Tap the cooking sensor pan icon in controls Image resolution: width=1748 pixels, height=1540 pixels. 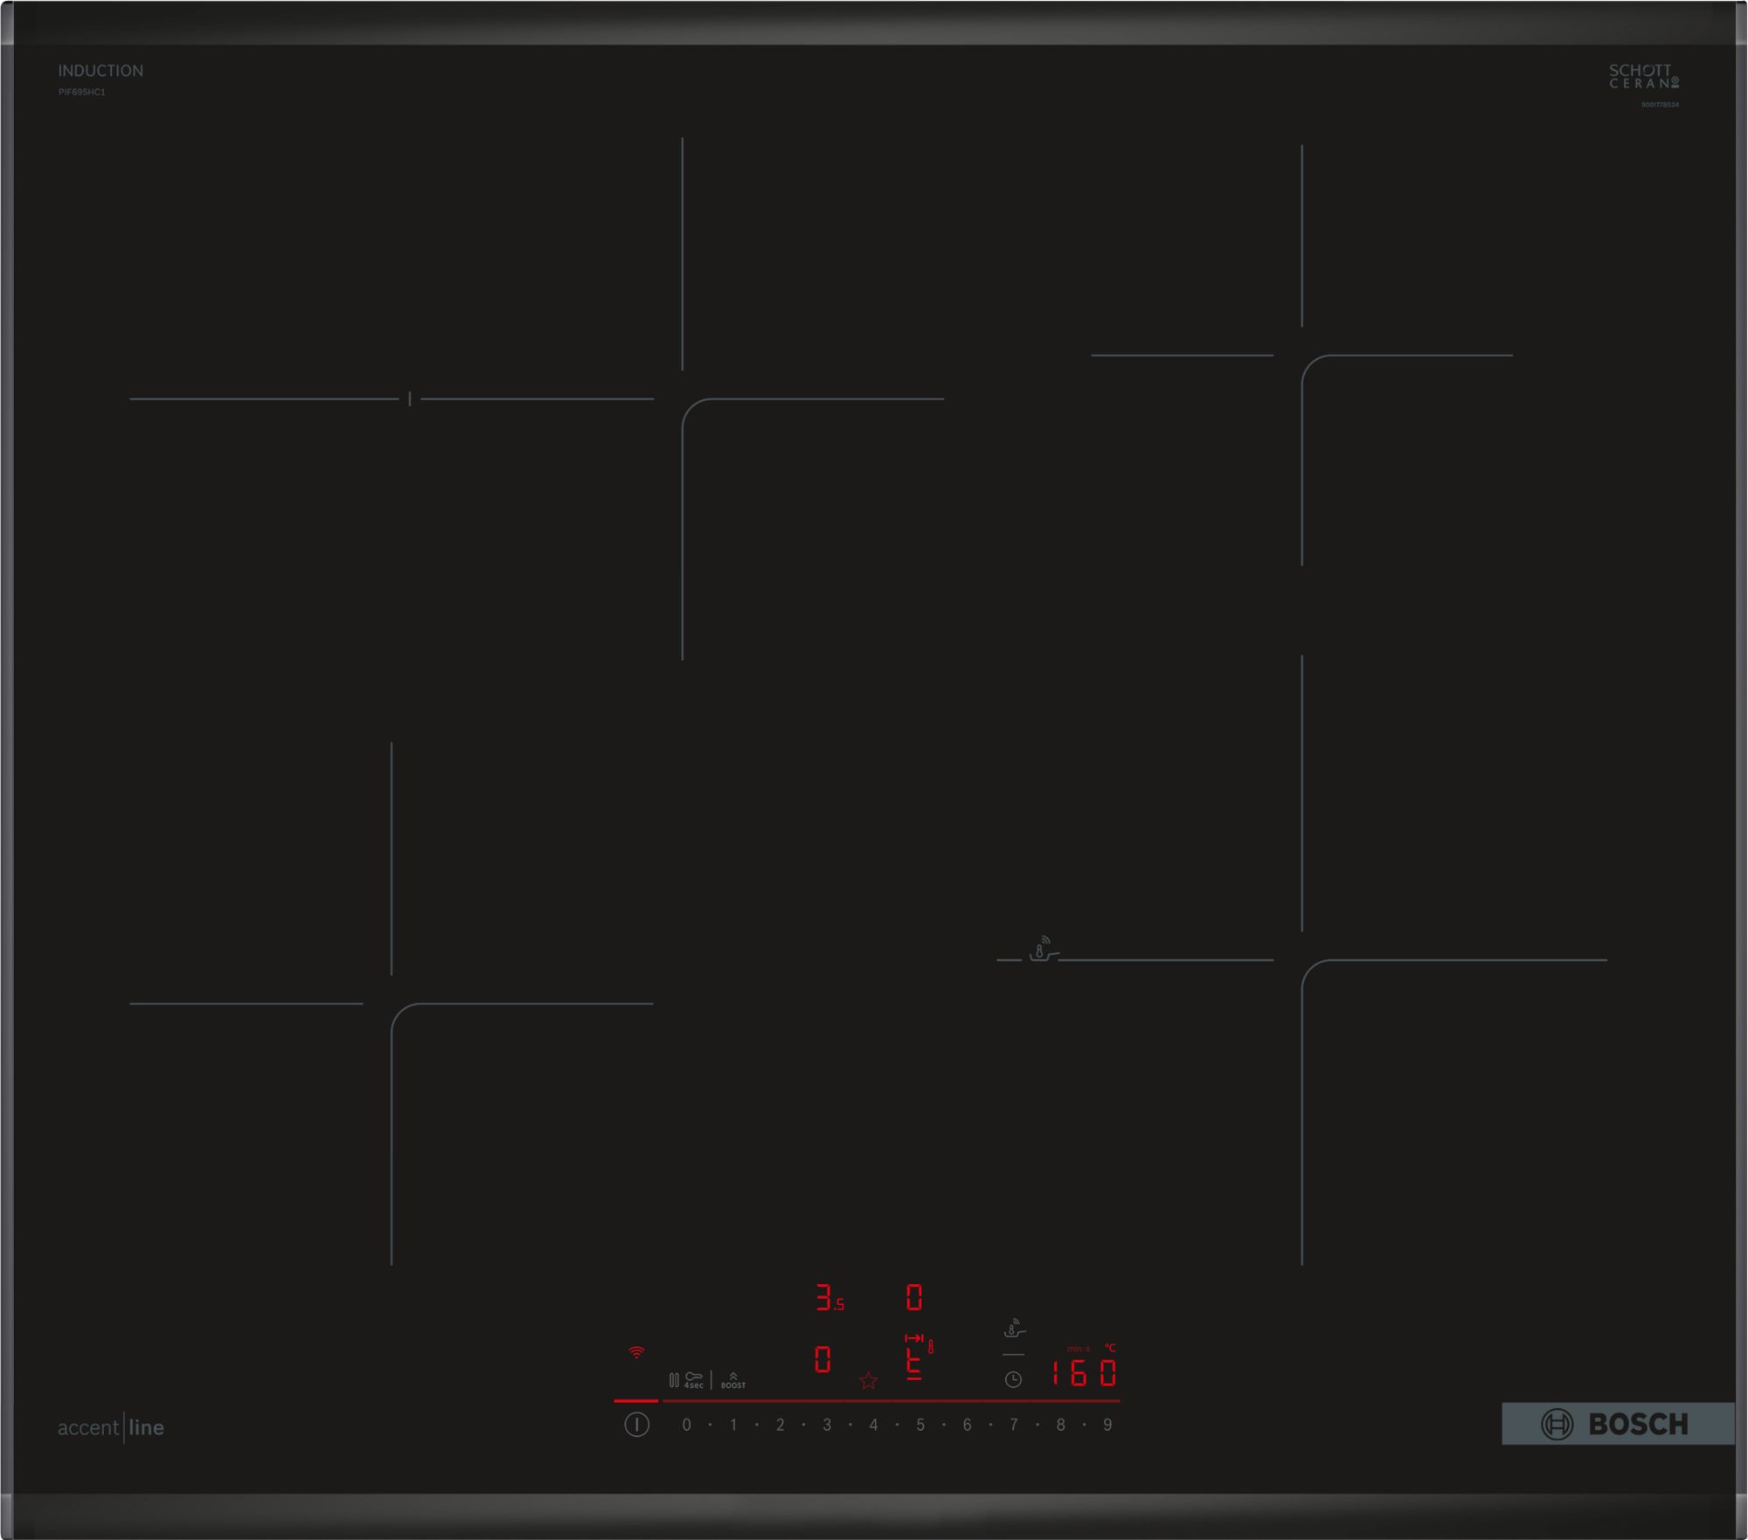point(1014,1329)
